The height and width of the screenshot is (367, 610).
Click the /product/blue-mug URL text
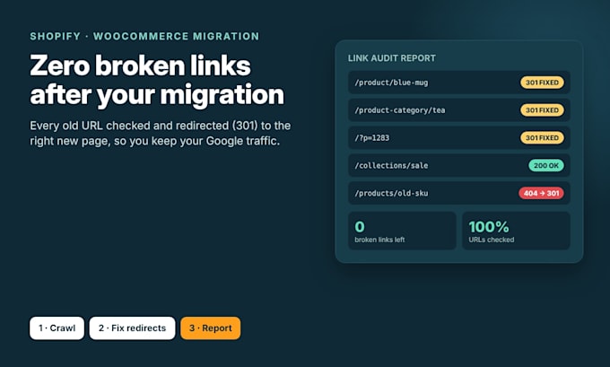tap(391, 83)
